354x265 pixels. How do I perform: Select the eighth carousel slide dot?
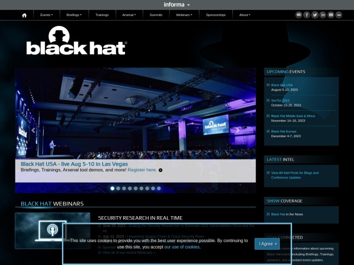(x=153, y=188)
